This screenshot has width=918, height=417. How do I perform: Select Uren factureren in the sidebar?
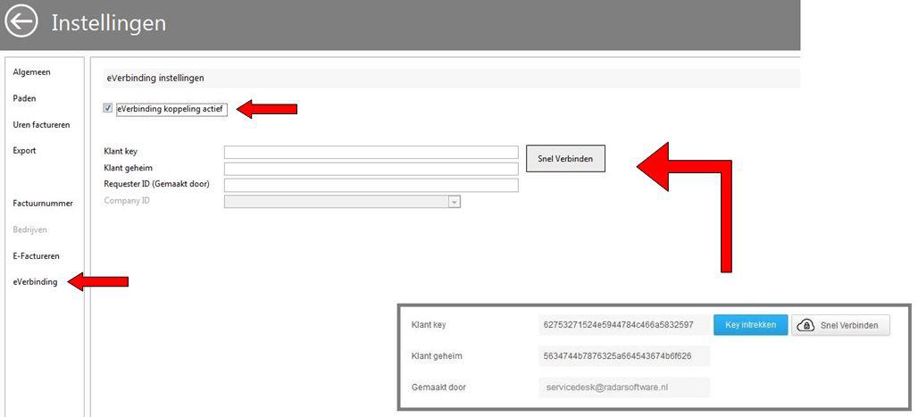[x=42, y=125]
